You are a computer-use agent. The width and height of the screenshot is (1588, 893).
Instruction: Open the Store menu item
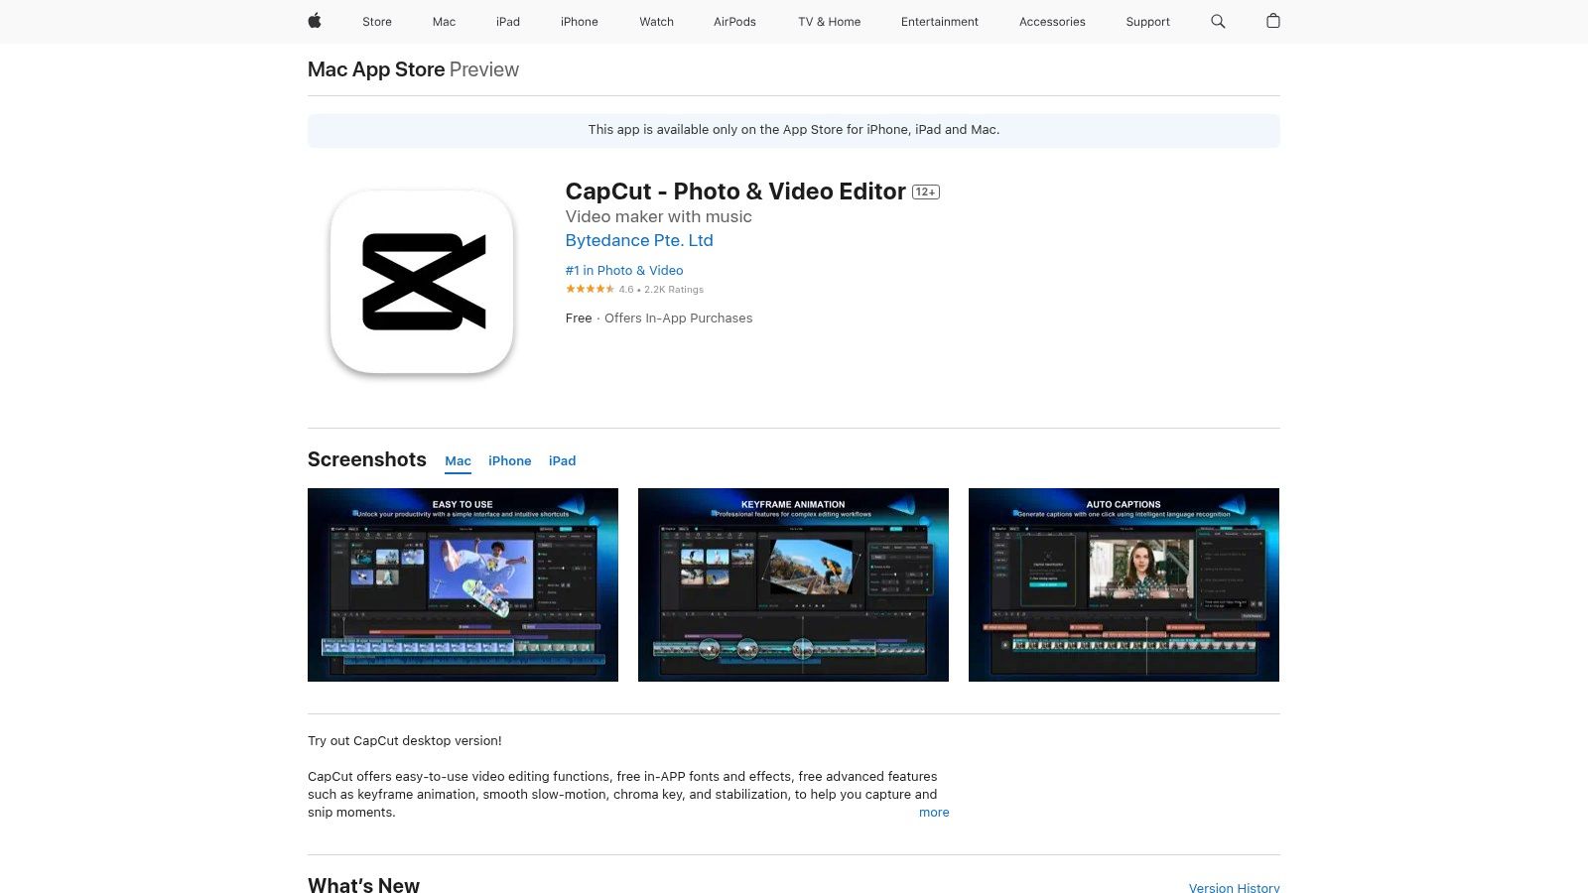tap(377, 22)
